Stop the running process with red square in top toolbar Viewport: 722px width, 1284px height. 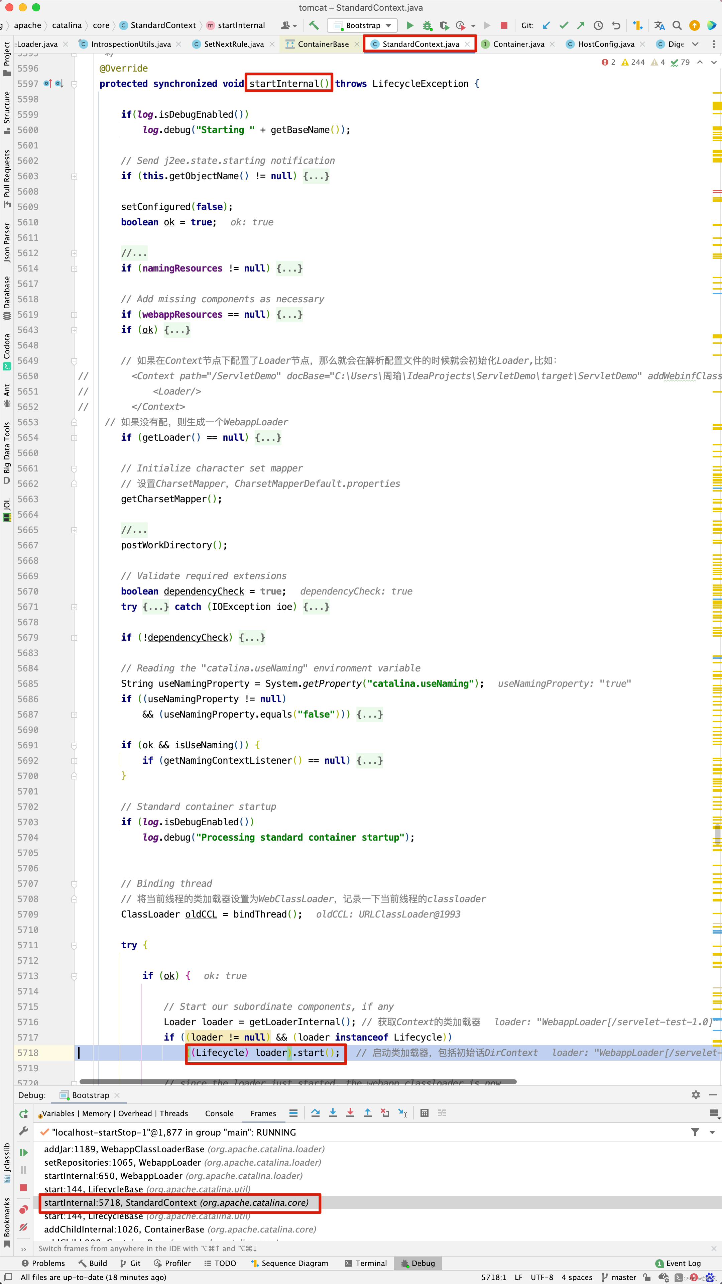pos(504,25)
